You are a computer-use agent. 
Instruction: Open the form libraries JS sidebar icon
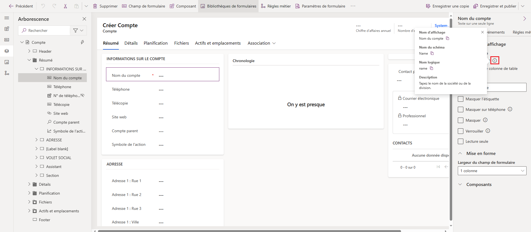[x=7, y=62]
